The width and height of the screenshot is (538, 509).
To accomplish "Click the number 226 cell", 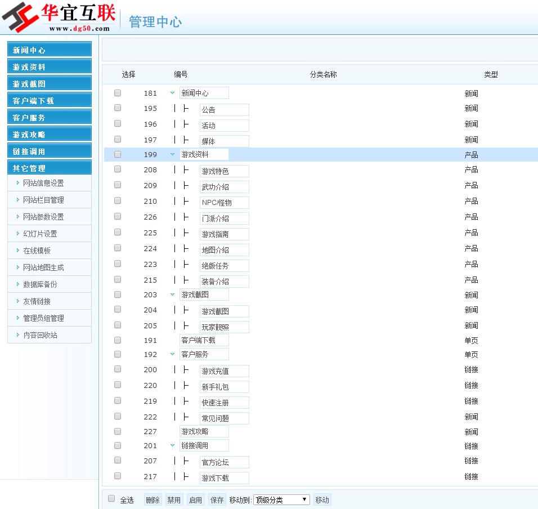I will (150, 217).
